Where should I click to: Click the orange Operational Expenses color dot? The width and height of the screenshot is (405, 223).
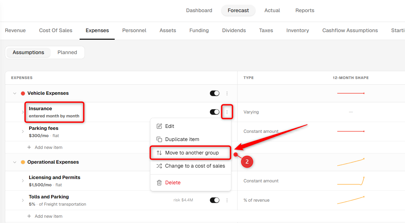point(23,162)
